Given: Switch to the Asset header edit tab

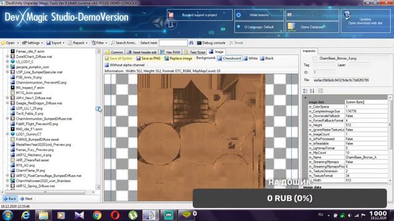Looking at the screenshot, I should tap(142, 52).
